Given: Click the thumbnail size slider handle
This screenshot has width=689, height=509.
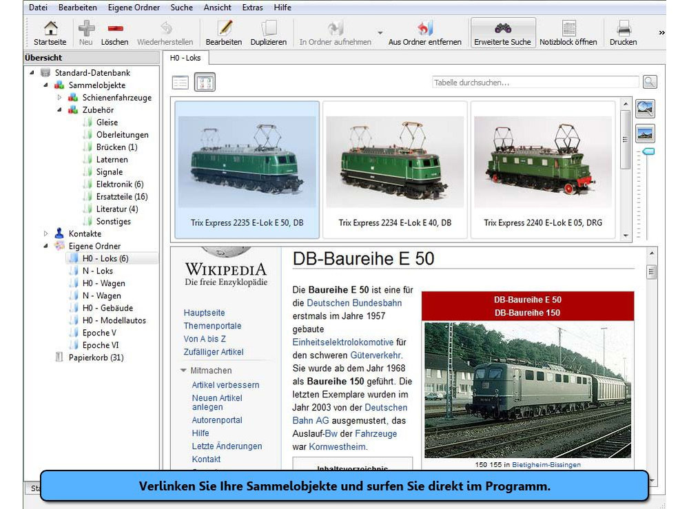Looking at the screenshot, I should pos(648,152).
